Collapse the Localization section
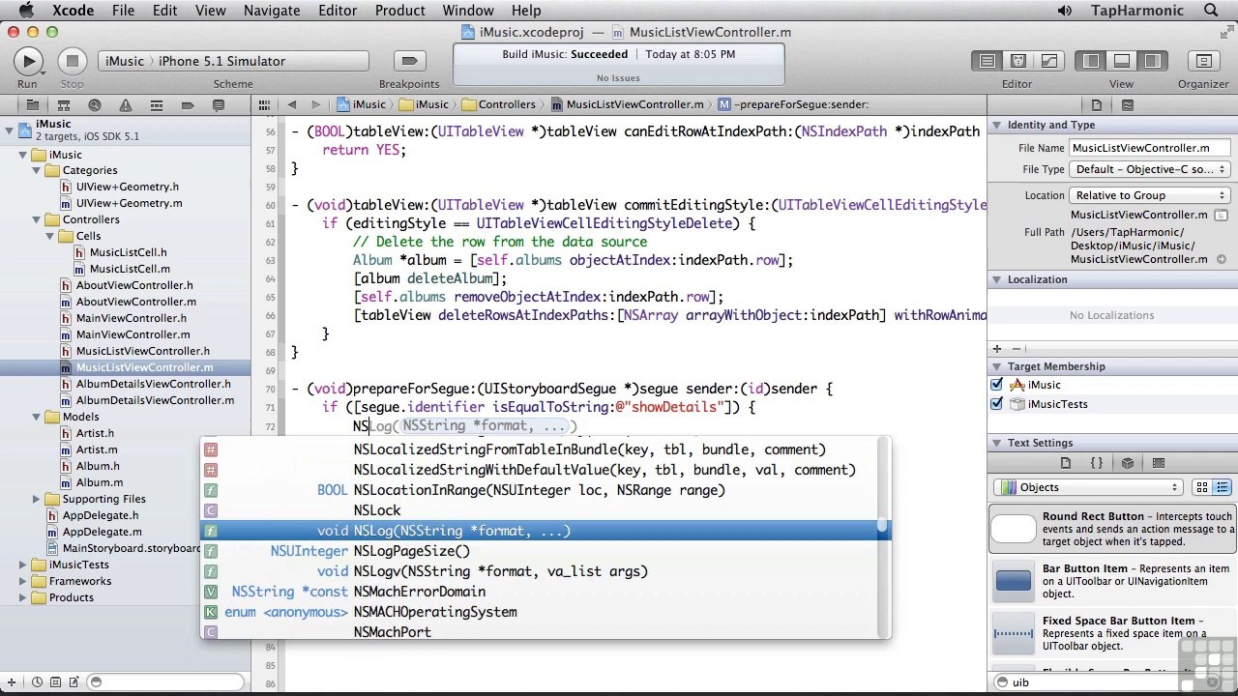 [x=996, y=280]
